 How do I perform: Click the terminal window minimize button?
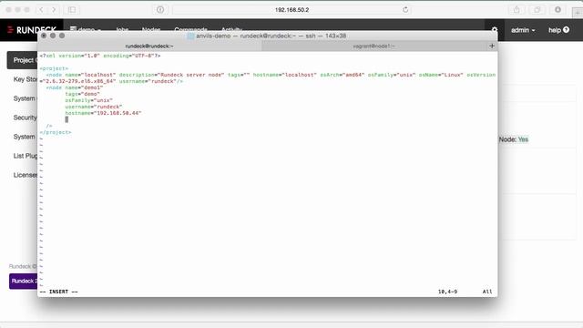[53, 36]
